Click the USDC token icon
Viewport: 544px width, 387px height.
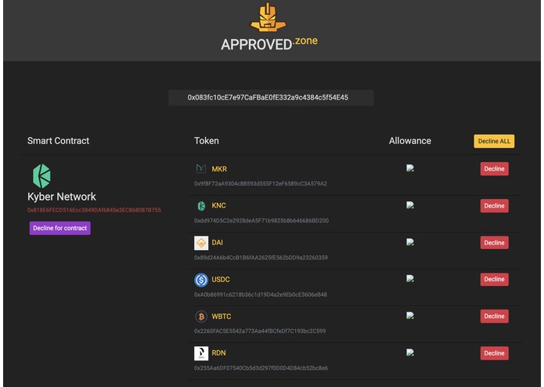click(x=201, y=280)
